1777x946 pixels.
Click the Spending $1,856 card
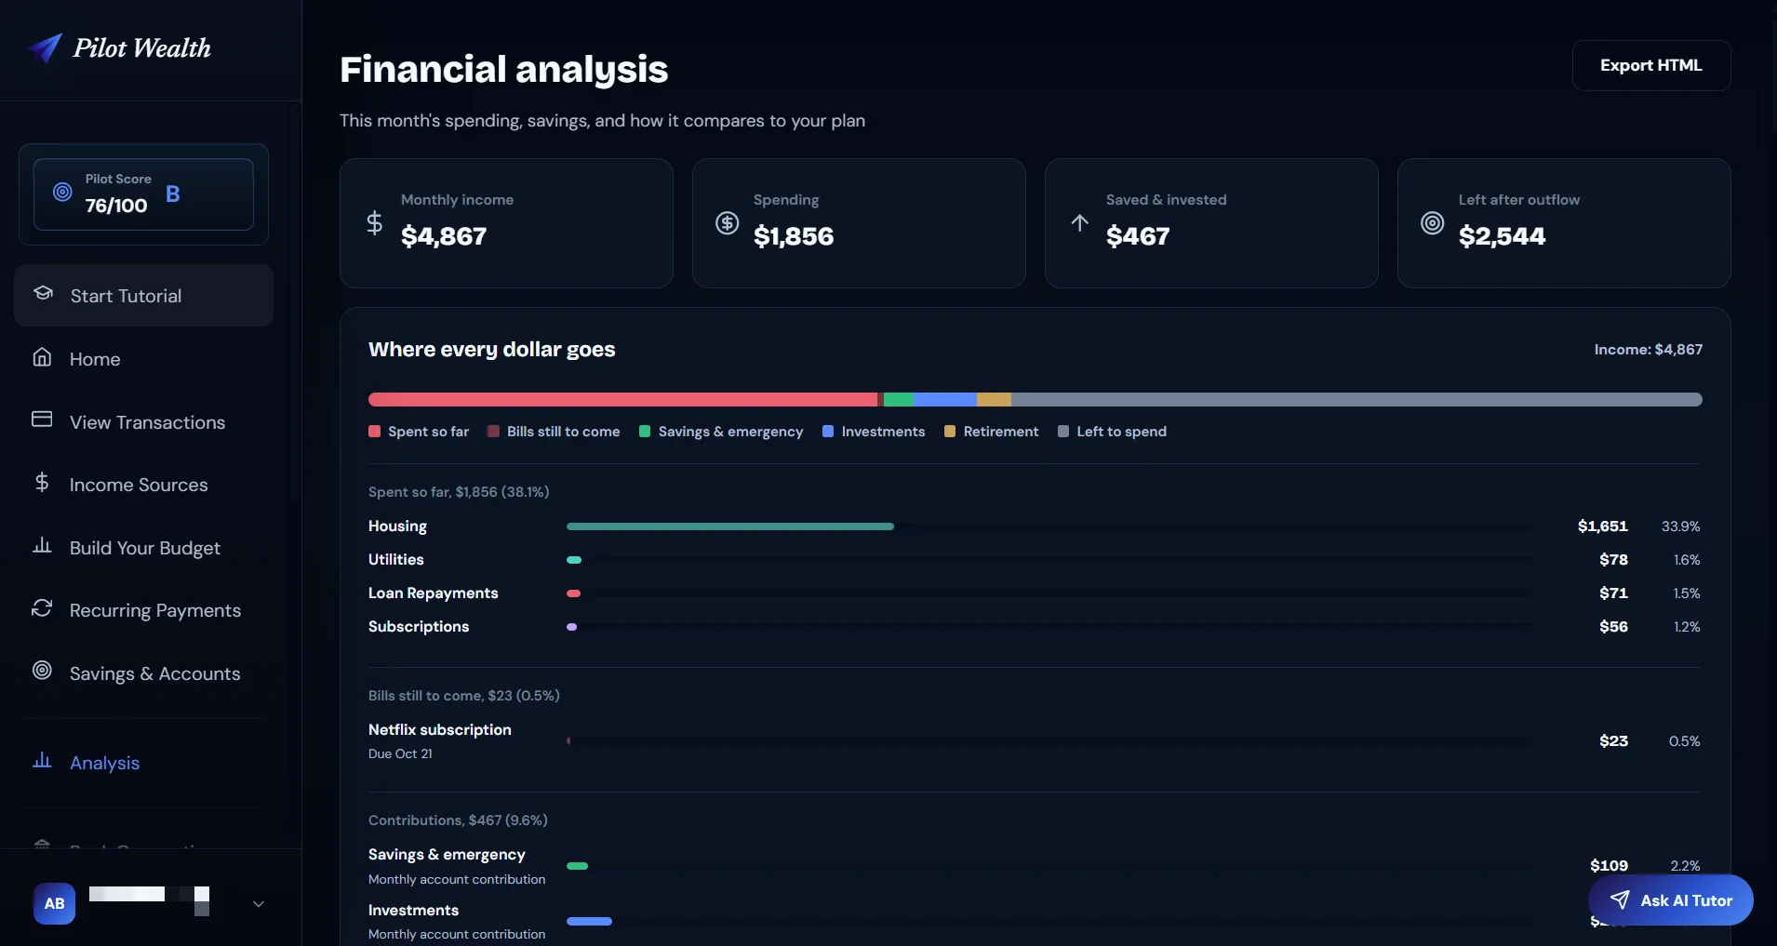click(859, 223)
